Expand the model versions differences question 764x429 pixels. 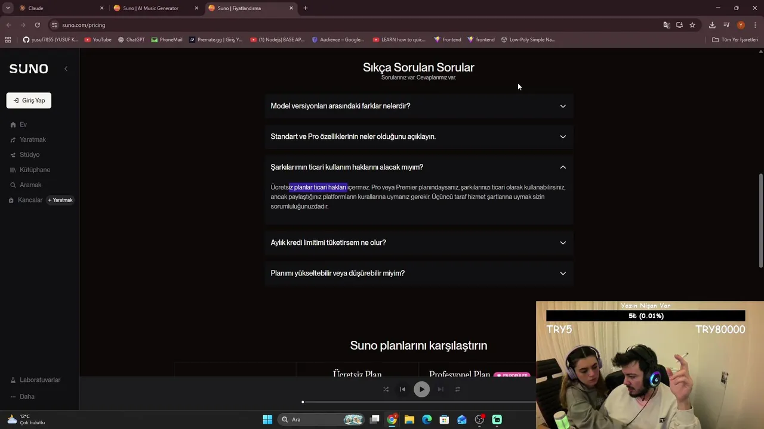pos(418,106)
